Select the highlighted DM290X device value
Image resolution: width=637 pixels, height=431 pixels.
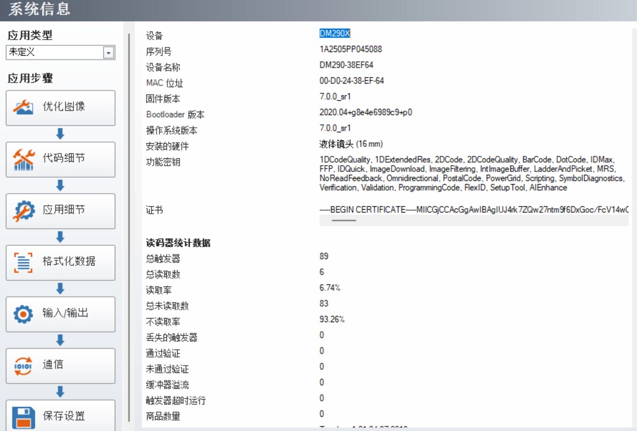click(x=335, y=34)
